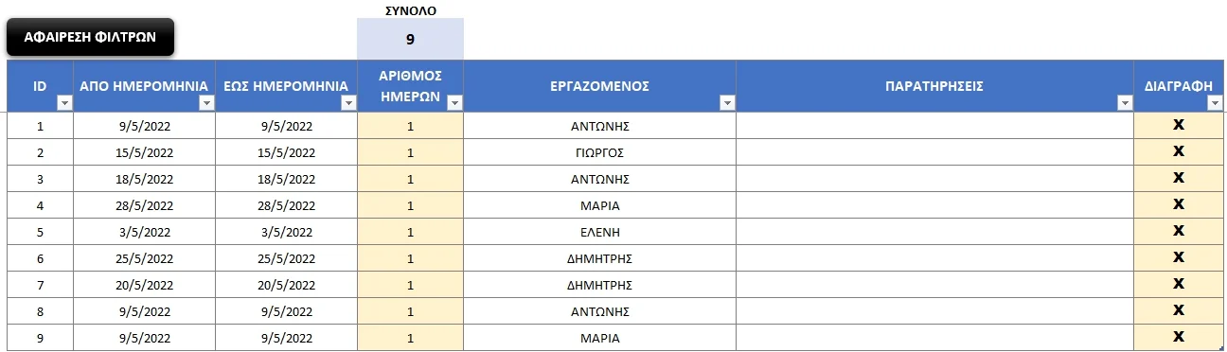This screenshot has height=352, width=1227.
Task: Click the ΠΑΡΑΤΗΡΗΣΕΙΣ cell in row 2
Action: point(934,152)
